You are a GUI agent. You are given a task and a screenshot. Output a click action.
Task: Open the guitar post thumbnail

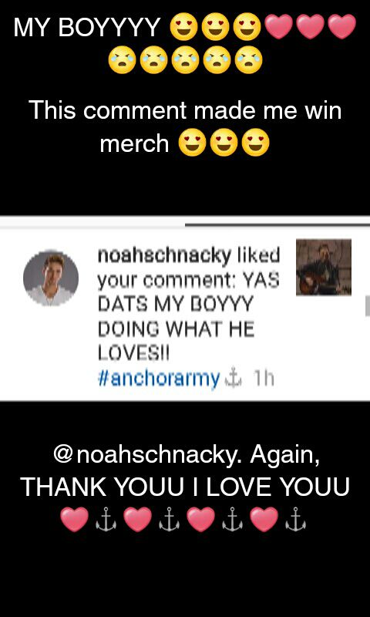pos(324,267)
